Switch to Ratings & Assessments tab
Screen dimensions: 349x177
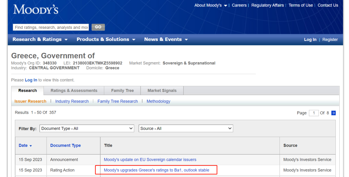(74, 91)
